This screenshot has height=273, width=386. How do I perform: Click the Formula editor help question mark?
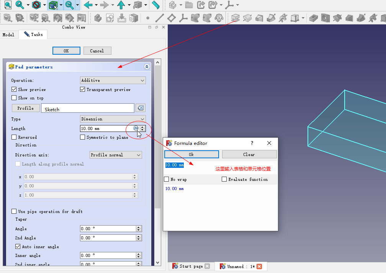252,143
